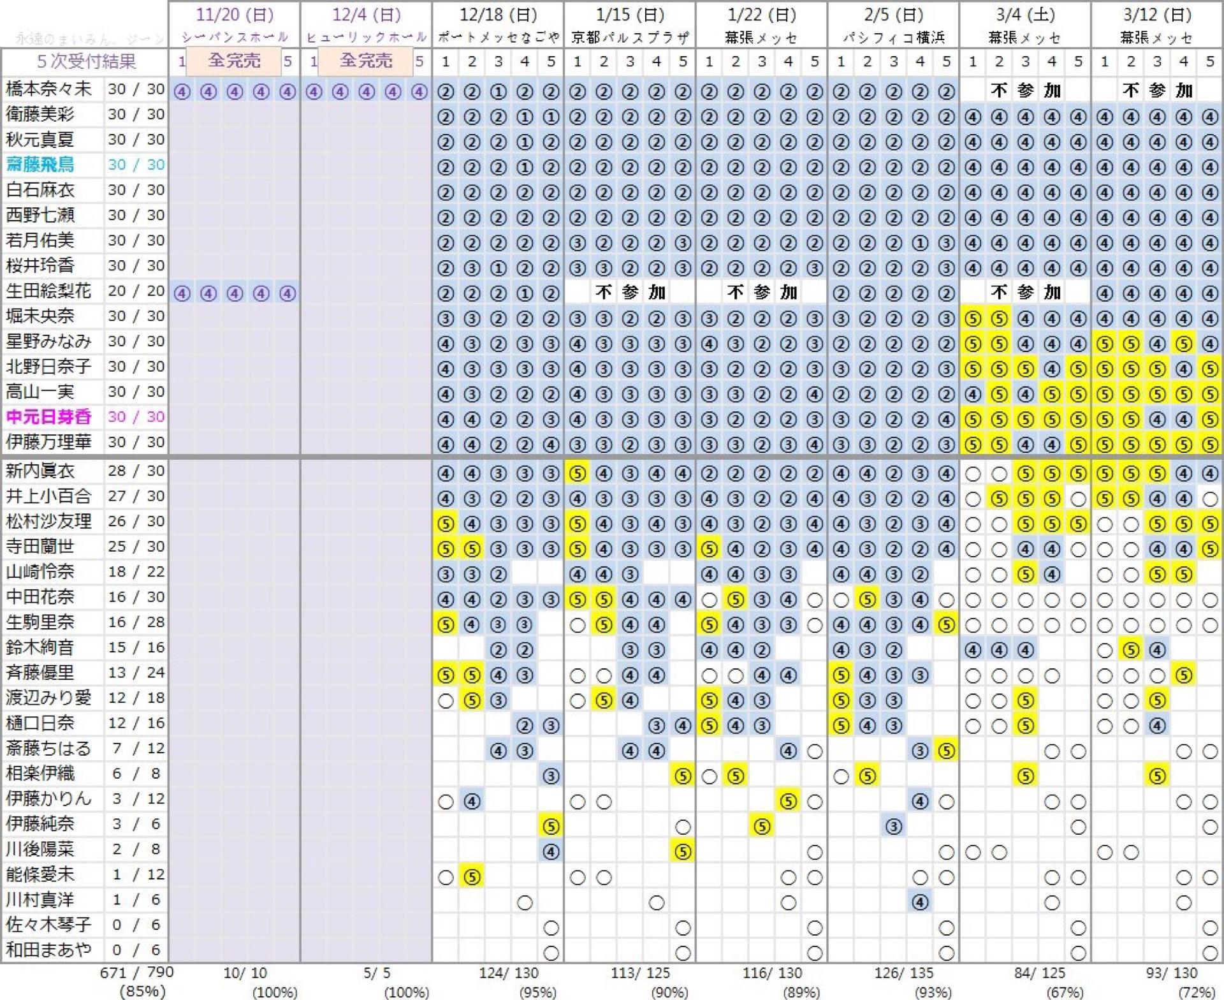Viewport: 1224px width, 1000px height.
Task: Click 和田まあや empty circle in 12/18 slot 5
Action: click(551, 953)
